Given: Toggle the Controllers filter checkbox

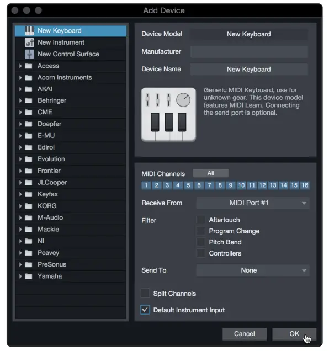Looking at the screenshot, I should pyautogui.click(x=200, y=253).
